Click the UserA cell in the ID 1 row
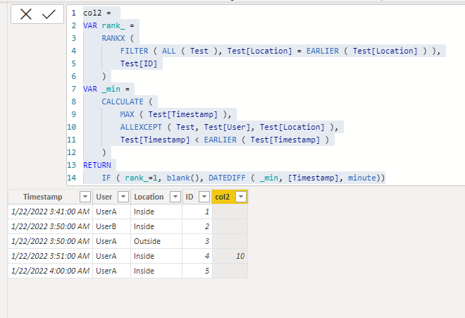 (112, 212)
